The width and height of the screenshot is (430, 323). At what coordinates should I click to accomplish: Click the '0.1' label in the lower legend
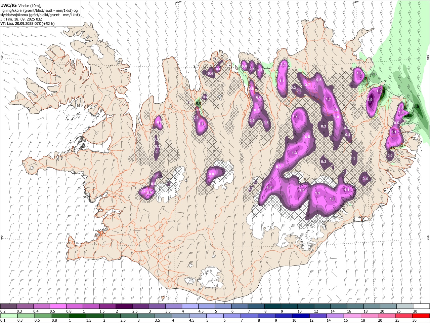click(x=3, y=321)
